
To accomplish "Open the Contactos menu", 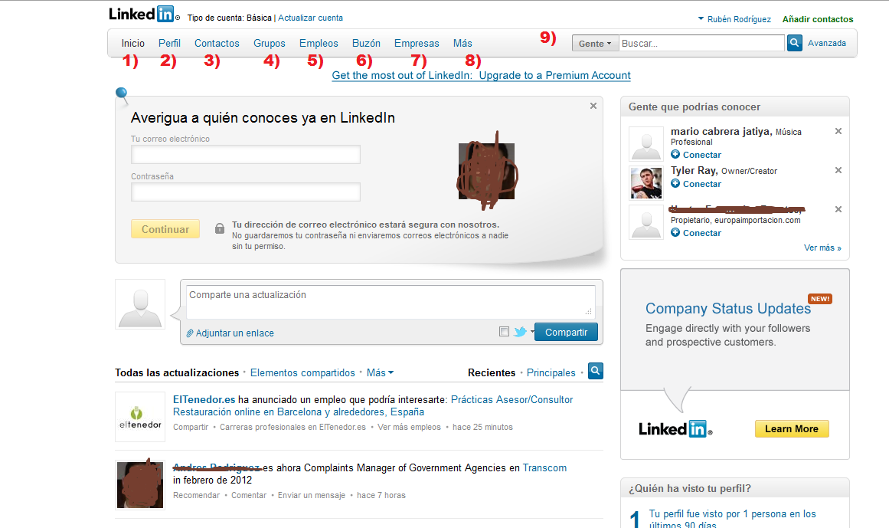I will click(x=217, y=43).
